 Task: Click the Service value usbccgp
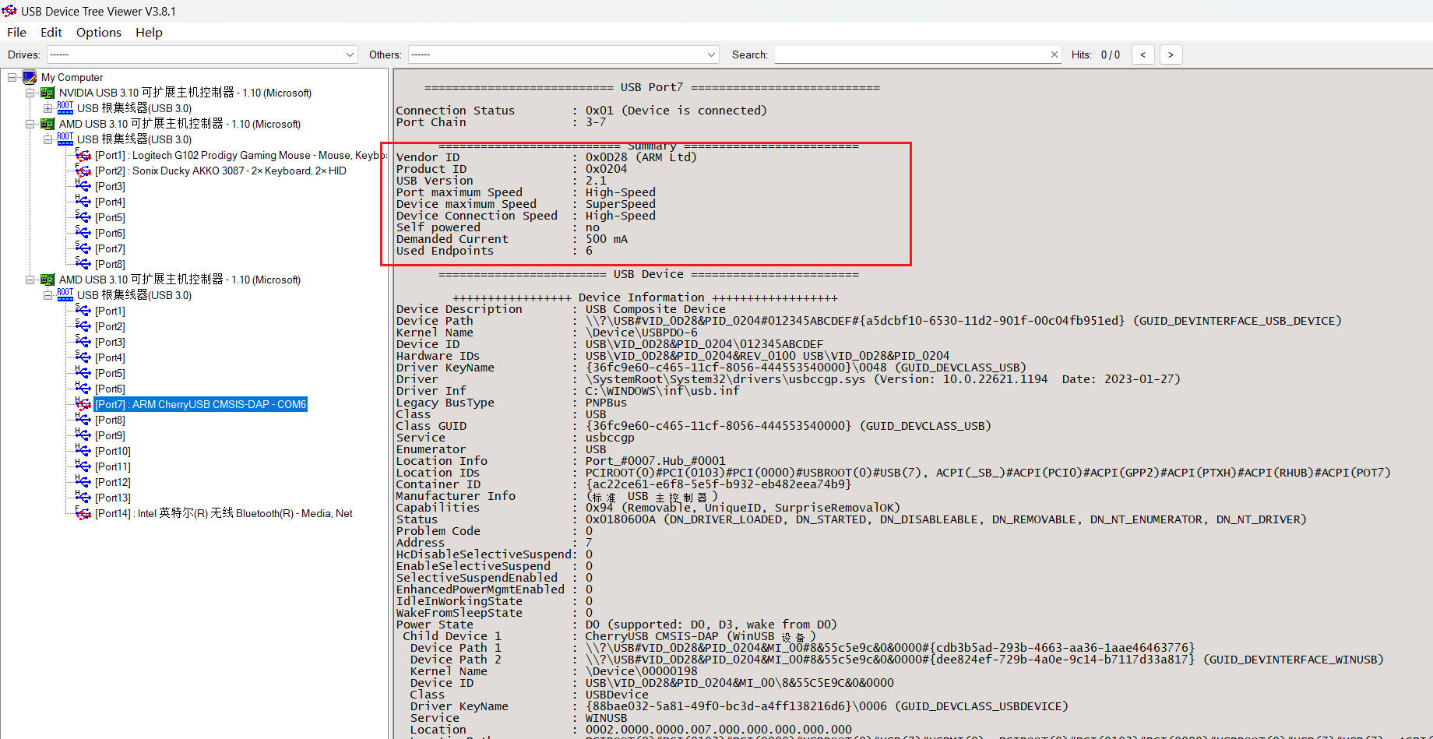click(610, 438)
